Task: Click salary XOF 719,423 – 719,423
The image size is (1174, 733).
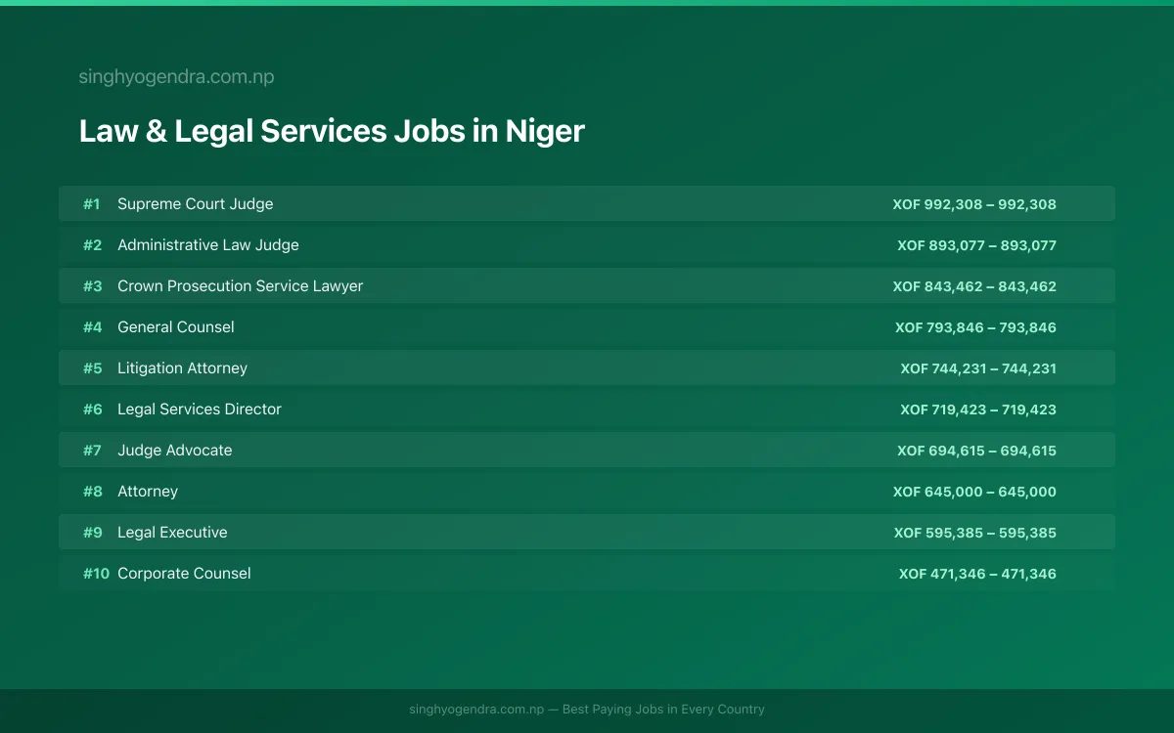Action: click(x=978, y=410)
